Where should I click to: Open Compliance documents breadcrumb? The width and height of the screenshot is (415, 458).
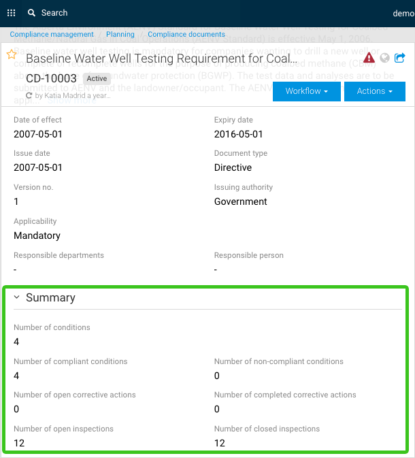click(186, 34)
